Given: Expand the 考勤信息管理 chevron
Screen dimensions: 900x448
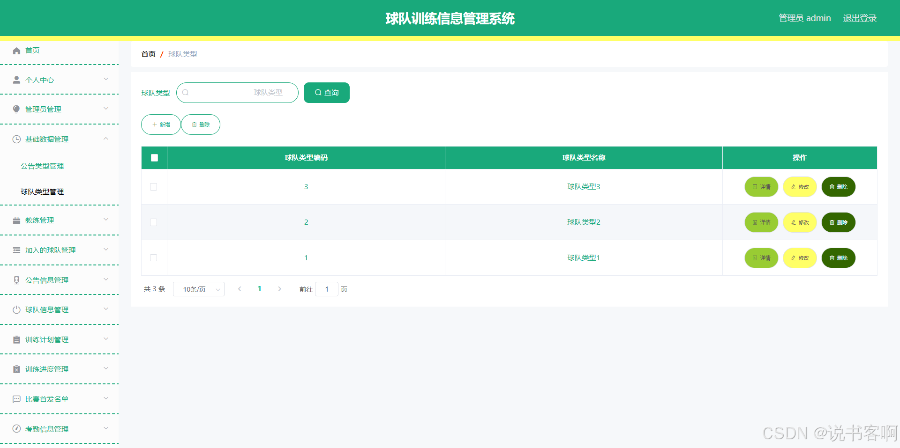Looking at the screenshot, I should click(x=106, y=428).
